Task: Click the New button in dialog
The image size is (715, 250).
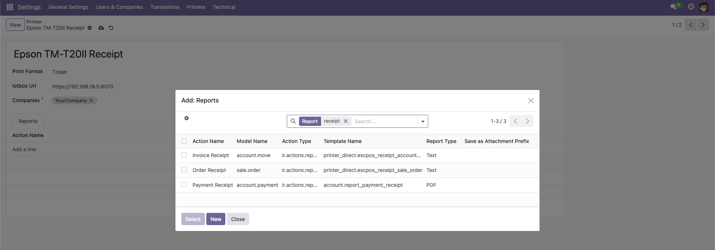Action: pyautogui.click(x=216, y=219)
